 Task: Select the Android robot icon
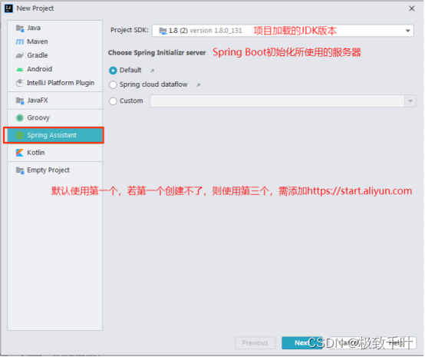click(19, 69)
